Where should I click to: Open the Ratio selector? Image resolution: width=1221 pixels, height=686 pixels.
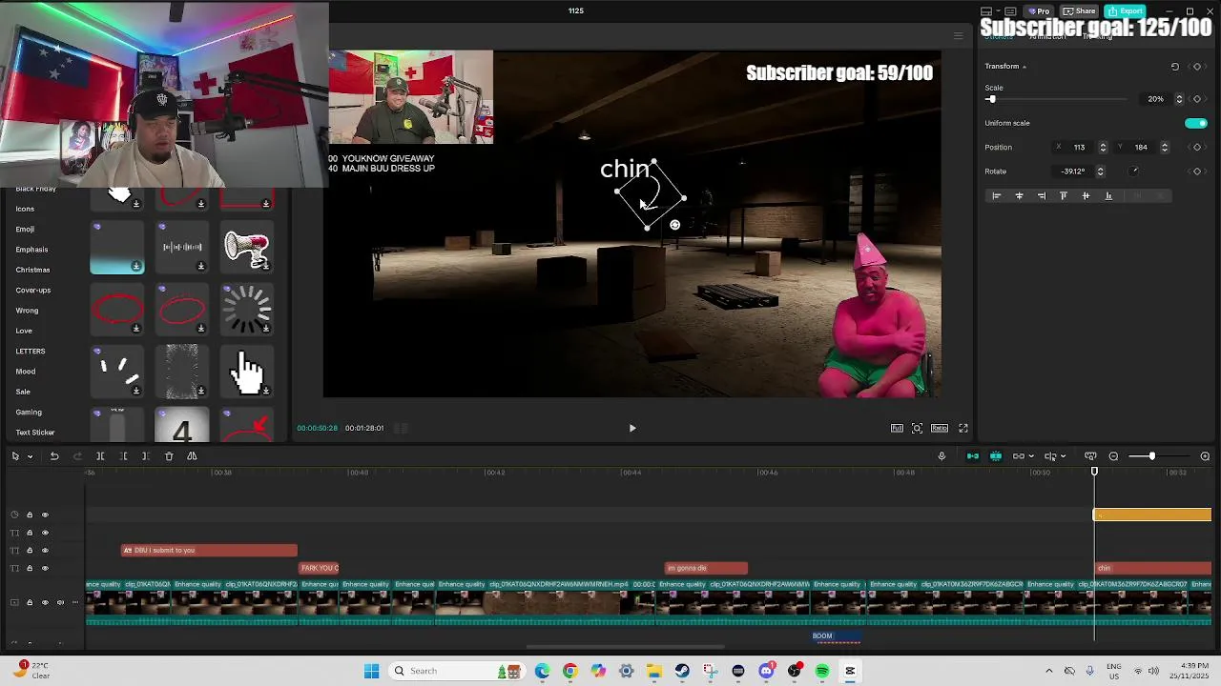940,429
